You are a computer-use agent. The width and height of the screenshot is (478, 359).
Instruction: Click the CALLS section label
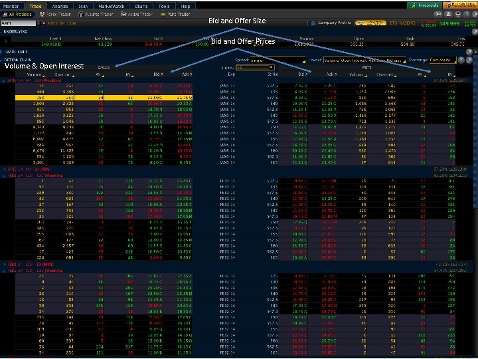tap(104, 67)
